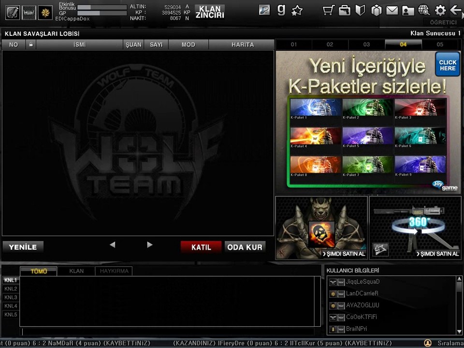
Task: Open the mail envelope icon
Action: coord(392,11)
